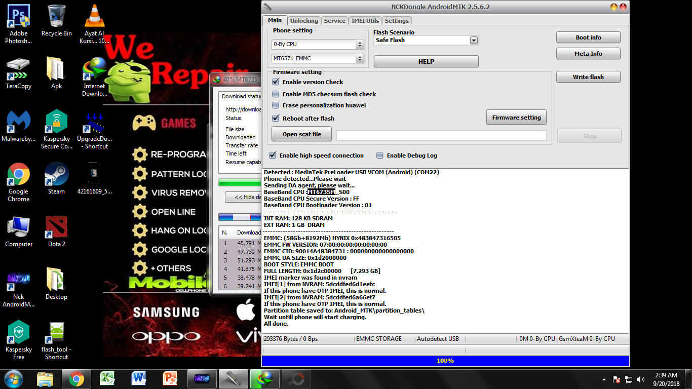Open the Apk folder on desktop

click(56, 73)
